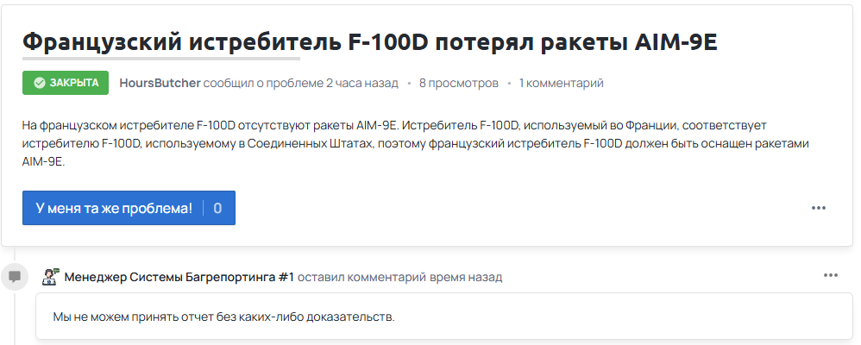Image resolution: width=861 pixels, height=345 pixels.
Task: Click the checkmark icon in status badge
Action: point(39,84)
